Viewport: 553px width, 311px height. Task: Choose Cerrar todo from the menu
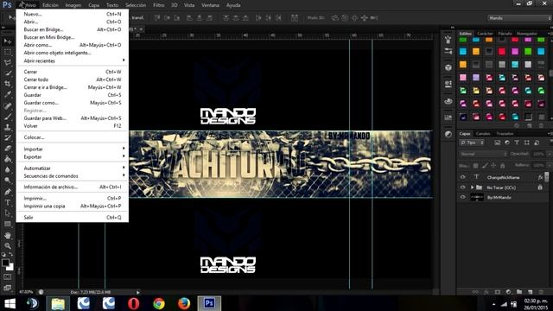coord(73,79)
